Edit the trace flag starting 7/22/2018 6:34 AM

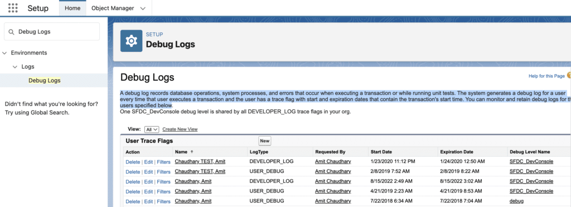[x=148, y=201]
